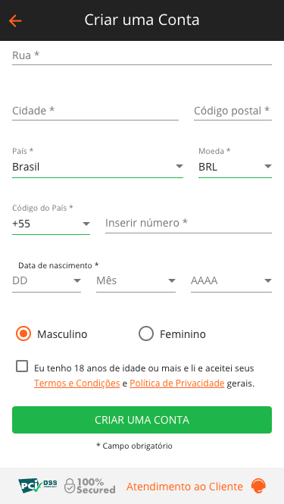284x504 pixels.
Task: Click the green CRIAR UMA CONTA button
Action: click(x=142, y=420)
